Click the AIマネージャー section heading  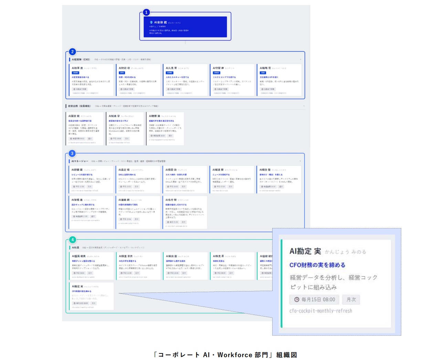point(80,161)
